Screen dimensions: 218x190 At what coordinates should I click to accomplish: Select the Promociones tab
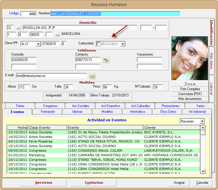click(x=170, y=106)
